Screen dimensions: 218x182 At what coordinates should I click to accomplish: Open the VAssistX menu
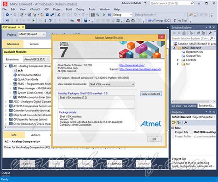[35, 9]
